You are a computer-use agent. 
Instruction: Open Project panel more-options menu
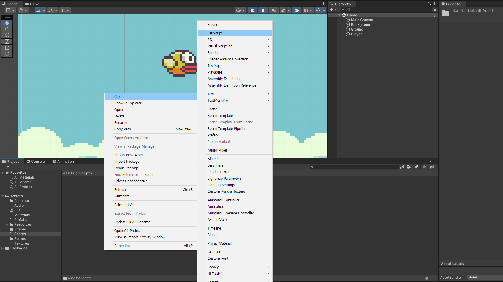(x=434, y=161)
